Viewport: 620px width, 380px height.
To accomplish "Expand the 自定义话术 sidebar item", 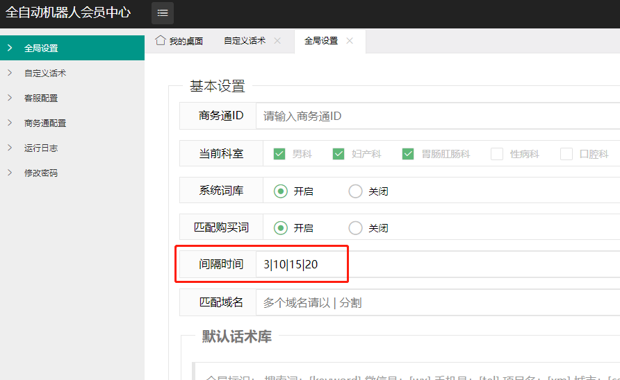I will (45, 73).
